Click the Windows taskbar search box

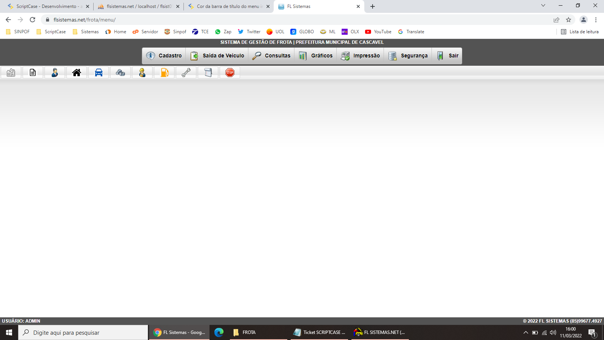pos(83,332)
